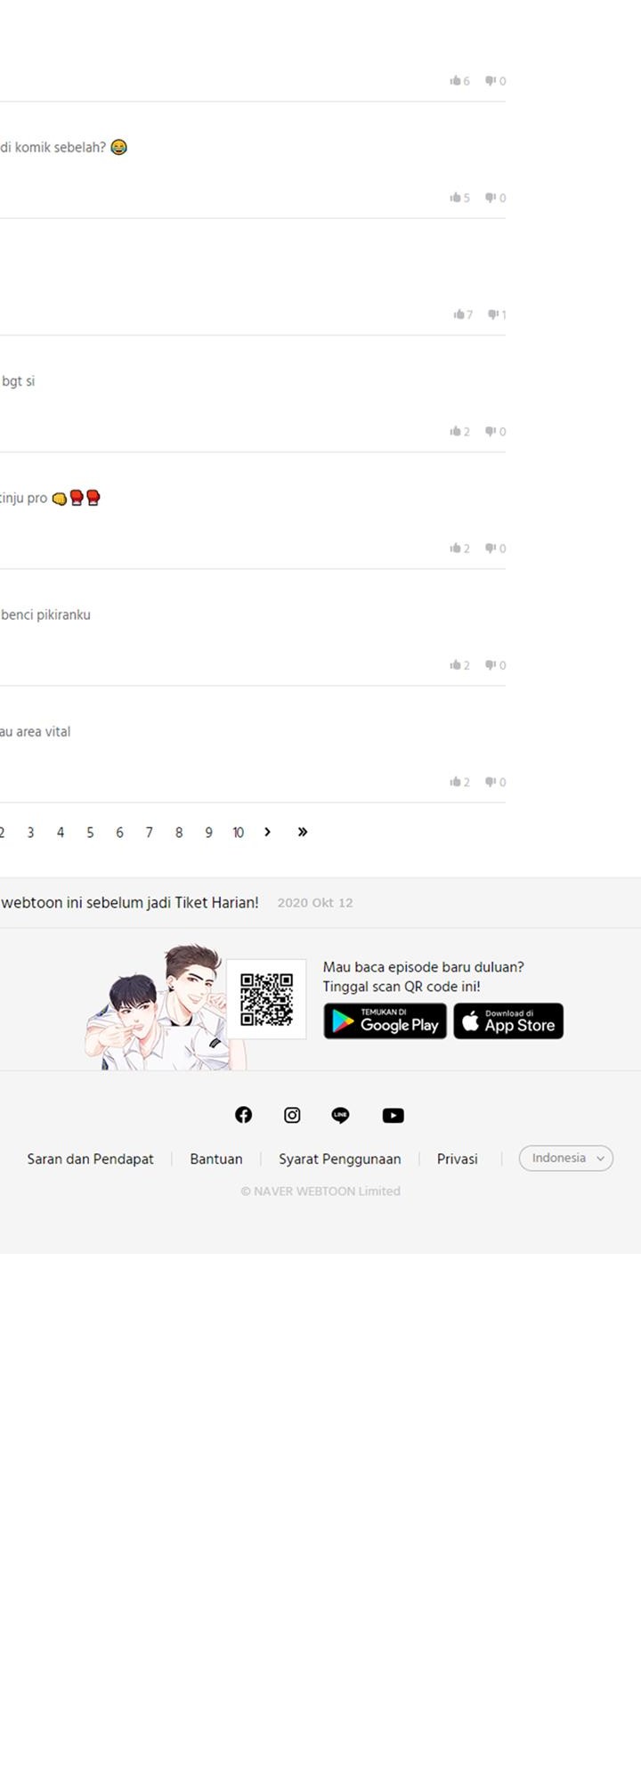This screenshot has width=641, height=1781.
Task: Go to next comments page arrow
Action: tap(267, 832)
